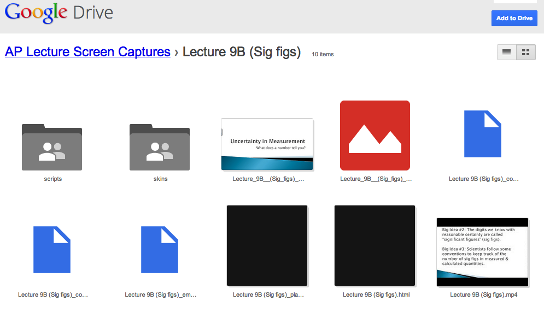Switch to list view

coord(506,52)
